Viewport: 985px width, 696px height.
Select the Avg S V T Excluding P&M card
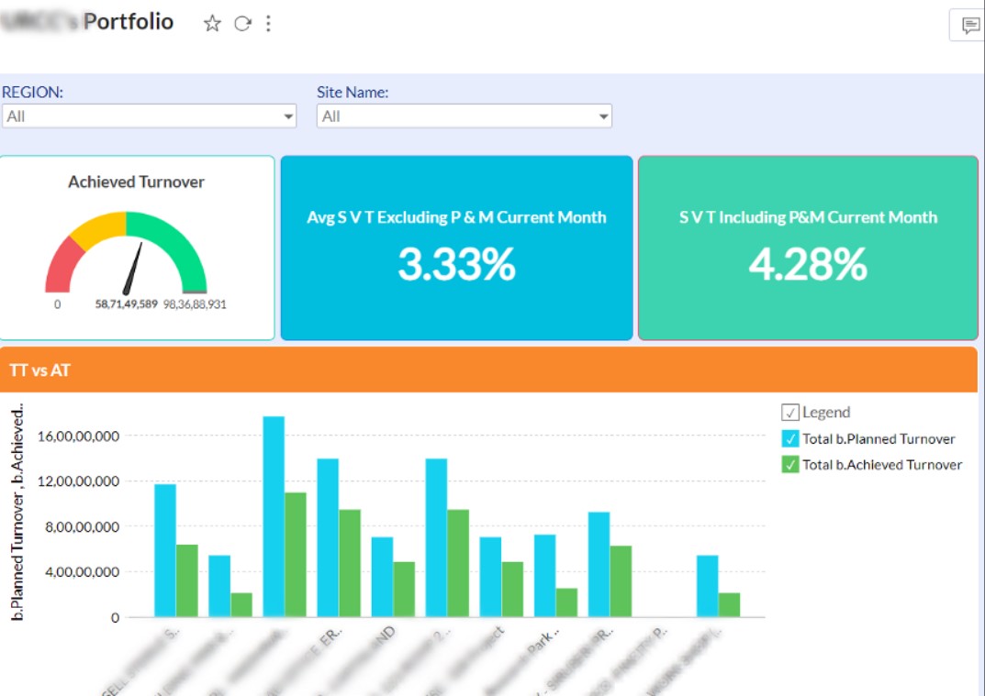pos(456,248)
